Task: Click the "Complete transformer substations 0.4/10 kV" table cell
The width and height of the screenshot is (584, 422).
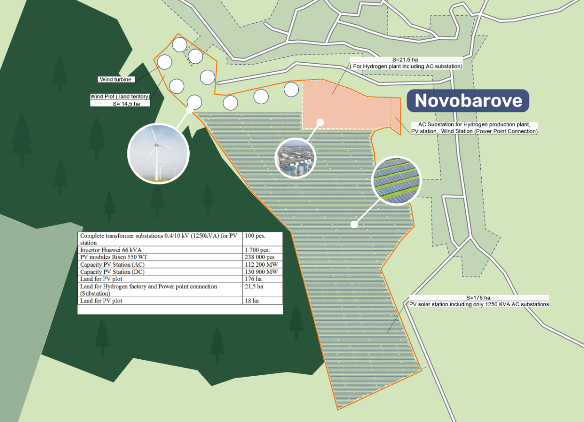Action: pyautogui.click(x=160, y=239)
